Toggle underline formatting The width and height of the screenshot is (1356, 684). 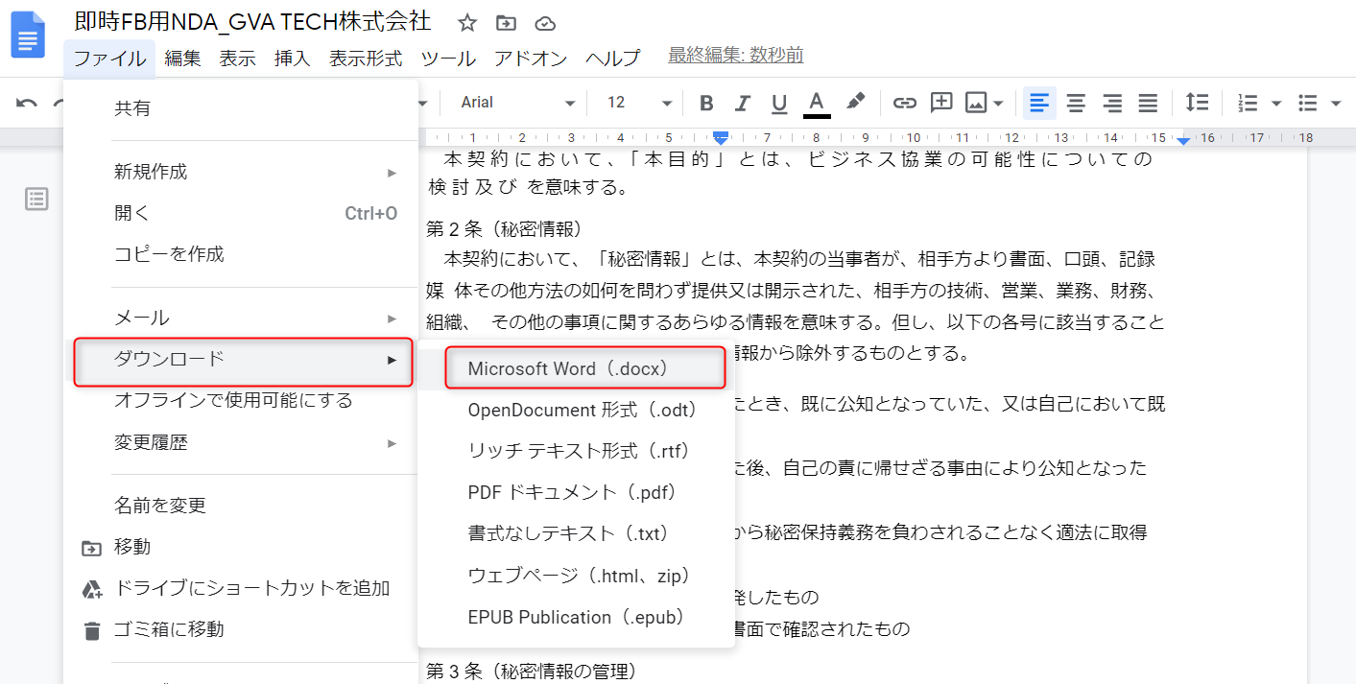779,103
